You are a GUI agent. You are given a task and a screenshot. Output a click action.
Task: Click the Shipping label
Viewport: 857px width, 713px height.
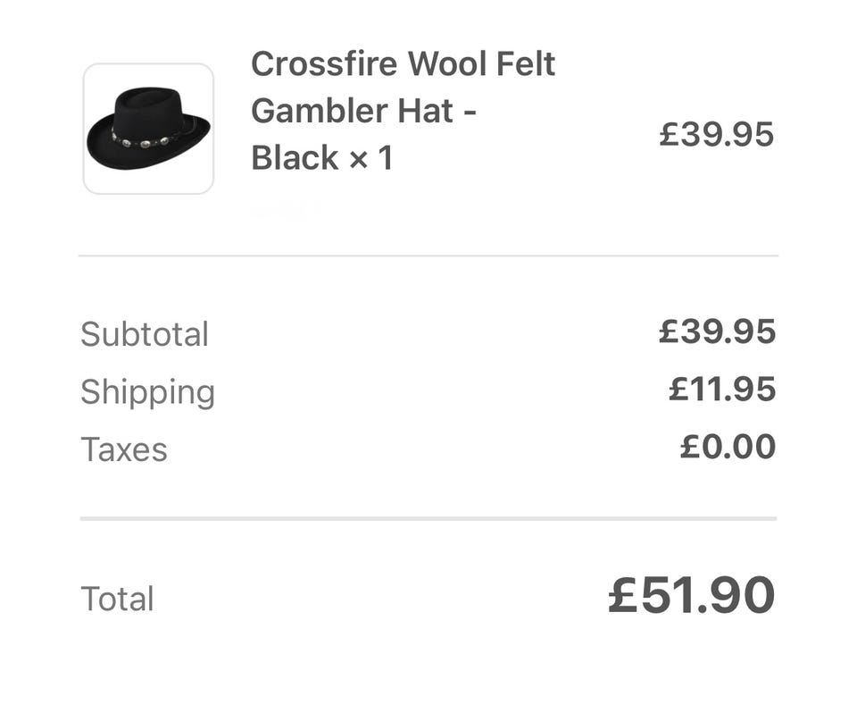pos(147,391)
